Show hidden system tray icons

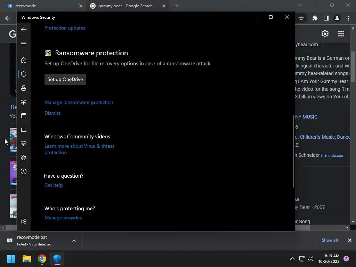[292, 259]
